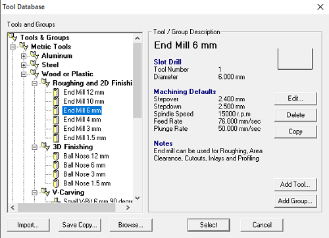Click the Tools & Groups root folder icon
The image size is (329, 238).
(x=13, y=37)
